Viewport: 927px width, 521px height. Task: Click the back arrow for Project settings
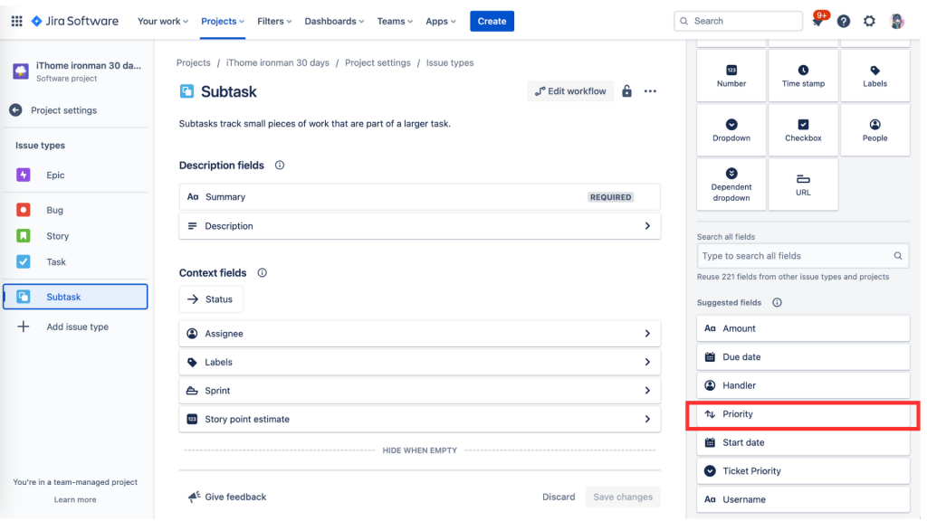(x=16, y=110)
